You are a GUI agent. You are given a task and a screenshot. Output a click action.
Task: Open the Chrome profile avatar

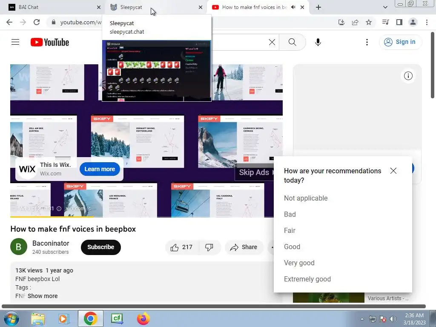point(413,22)
